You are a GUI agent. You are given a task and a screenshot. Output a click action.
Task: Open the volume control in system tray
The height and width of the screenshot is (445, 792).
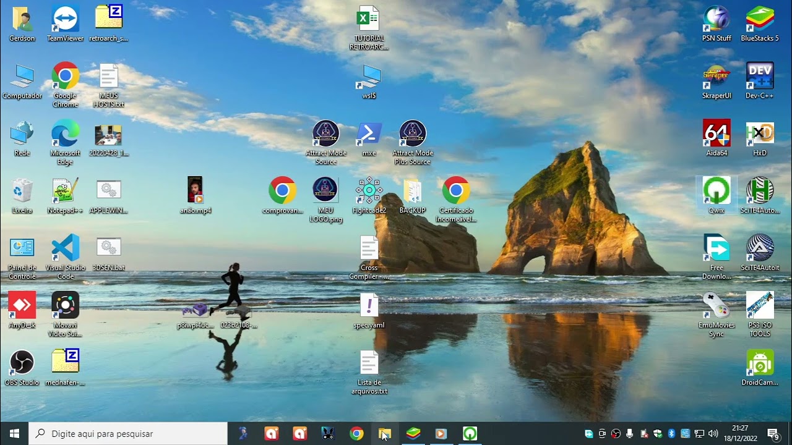click(x=713, y=433)
